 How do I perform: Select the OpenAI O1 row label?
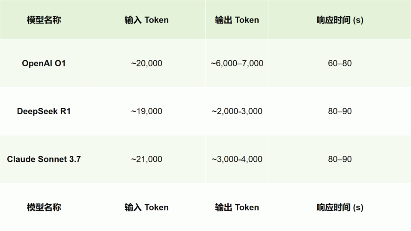[x=44, y=63]
